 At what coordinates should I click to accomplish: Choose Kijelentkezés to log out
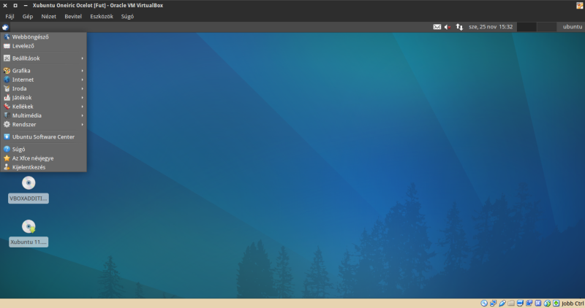click(x=44, y=167)
